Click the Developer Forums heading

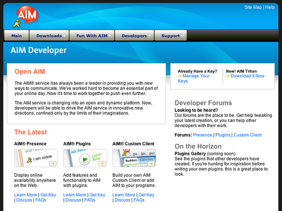[203, 103]
